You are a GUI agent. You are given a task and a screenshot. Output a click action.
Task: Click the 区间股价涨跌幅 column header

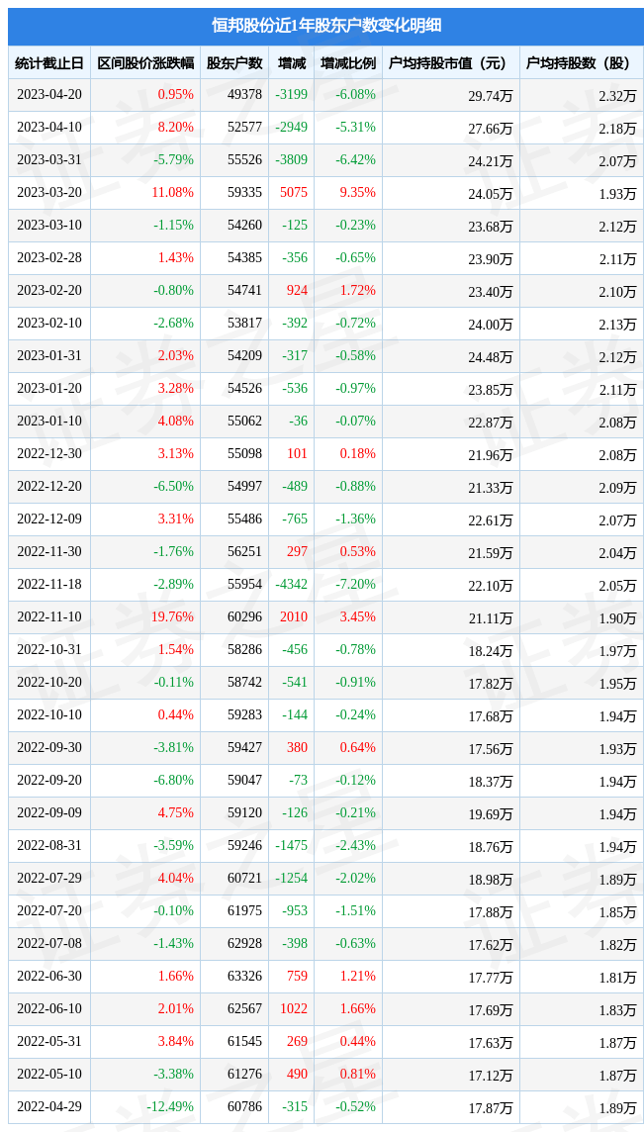(145, 63)
